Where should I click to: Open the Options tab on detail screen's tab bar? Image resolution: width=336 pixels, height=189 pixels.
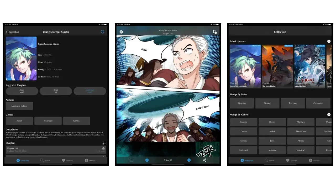[90, 160]
